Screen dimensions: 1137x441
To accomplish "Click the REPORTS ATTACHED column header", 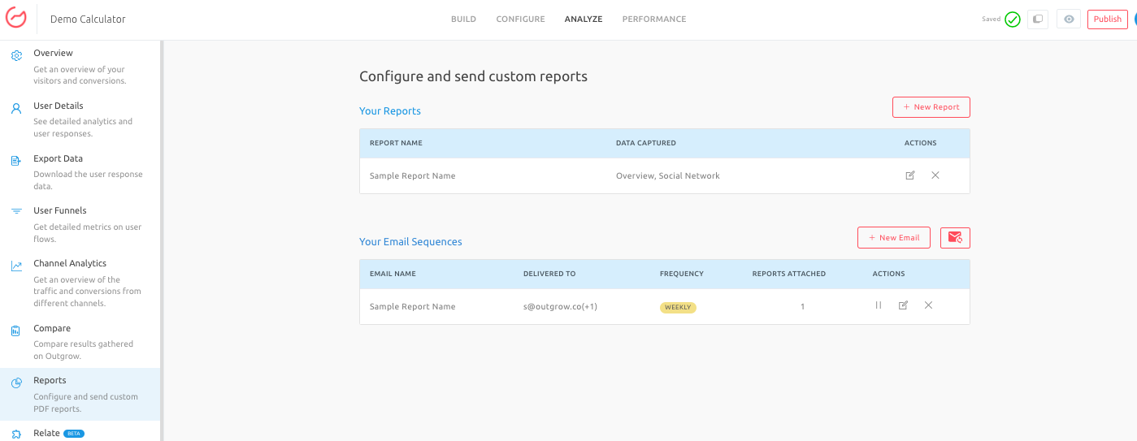I will tap(789, 274).
